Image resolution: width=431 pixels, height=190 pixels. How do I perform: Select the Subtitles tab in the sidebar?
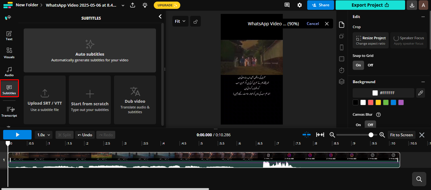(x=9, y=88)
